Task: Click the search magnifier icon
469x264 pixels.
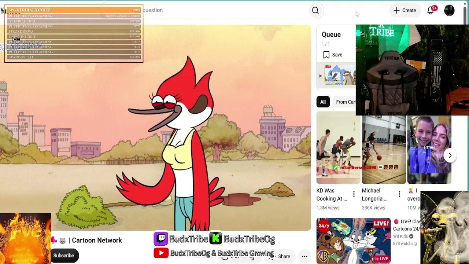Action: click(315, 11)
